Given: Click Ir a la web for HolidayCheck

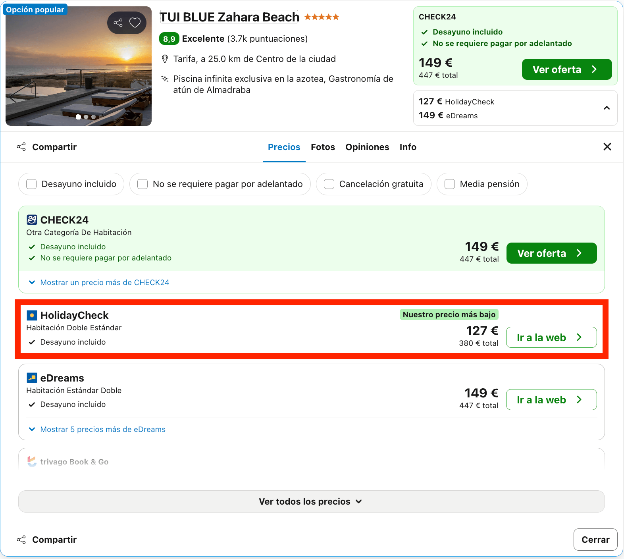Looking at the screenshot, I should pos(552,337).
